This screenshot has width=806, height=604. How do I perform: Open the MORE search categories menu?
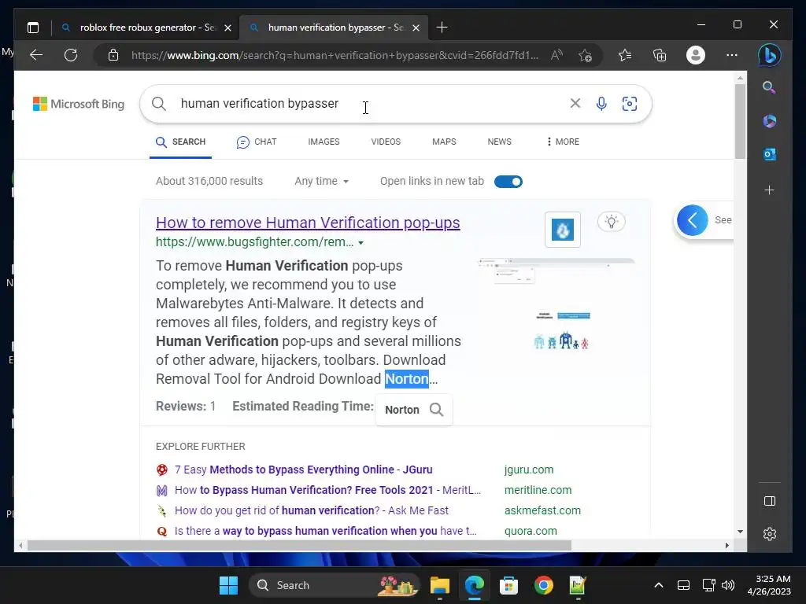pos(563,142)
